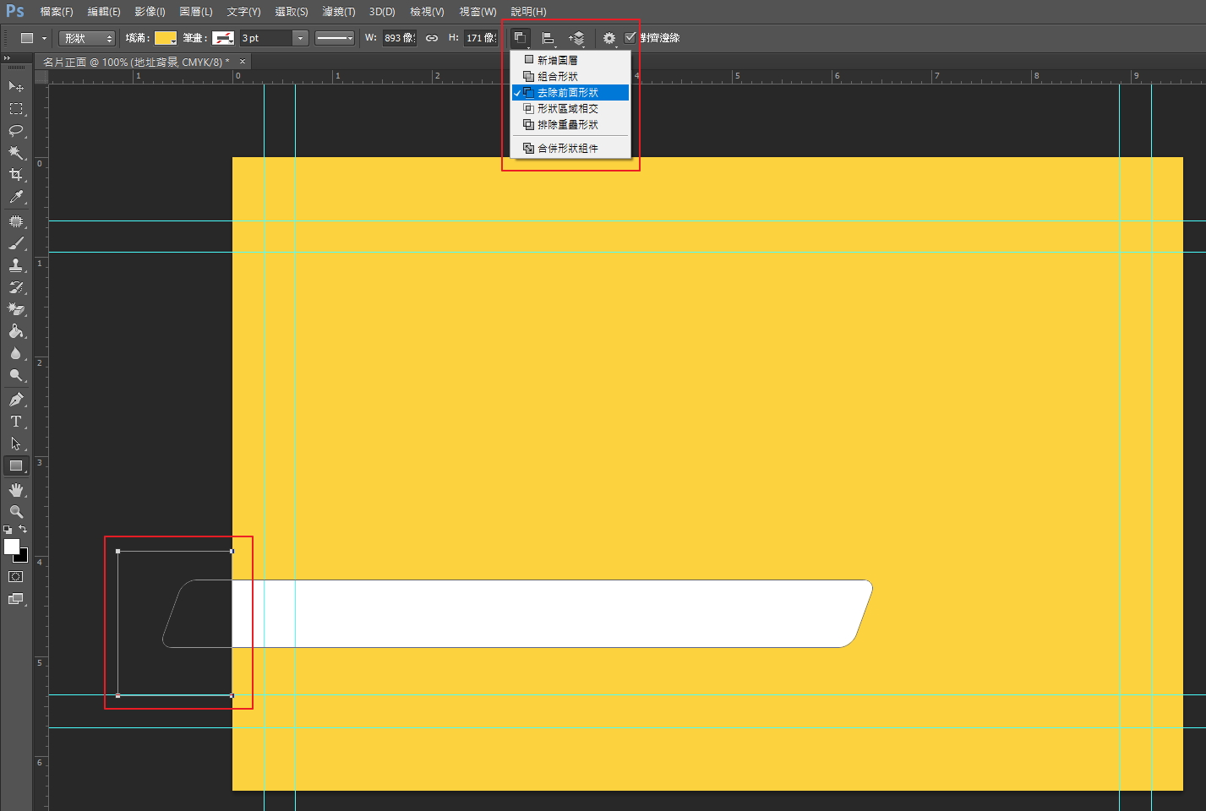Open the 說明(H) menu
This screenshot has height=811, width=1206.
point(528,12)
